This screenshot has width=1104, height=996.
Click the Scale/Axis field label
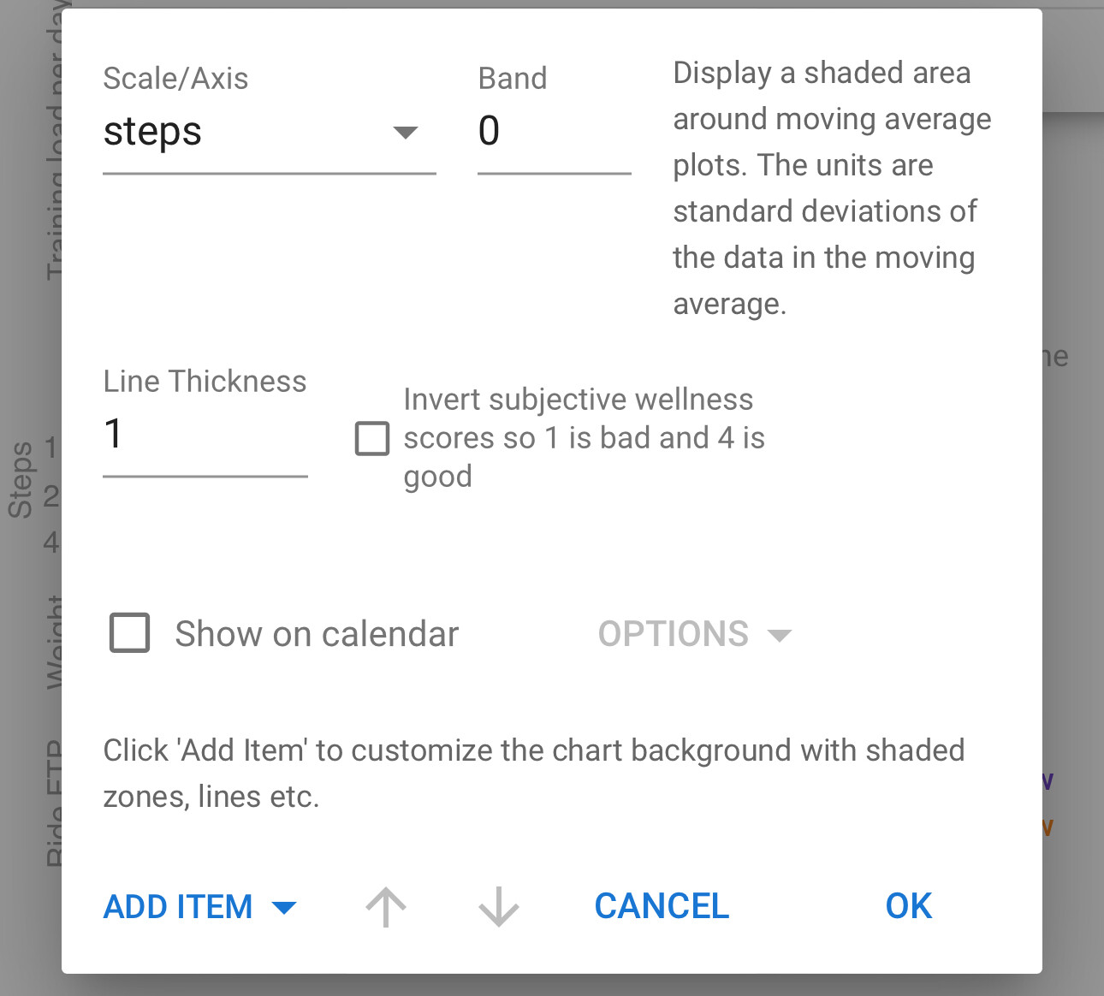[175, 79]
